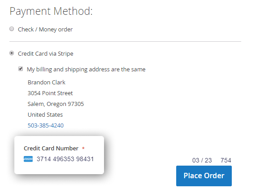Click the divider under Check / Money order
Viewport: 269px width, 193px height.
click(x=126, y=41)
